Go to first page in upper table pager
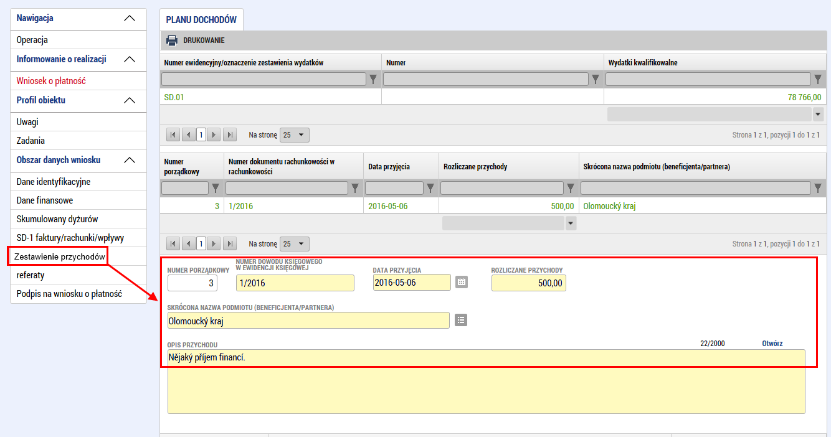The height and width of the screenshot is (437, 831). 174,134
